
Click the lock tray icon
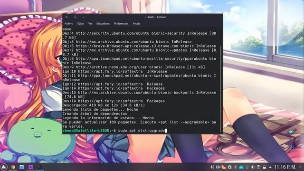point(264,167)
